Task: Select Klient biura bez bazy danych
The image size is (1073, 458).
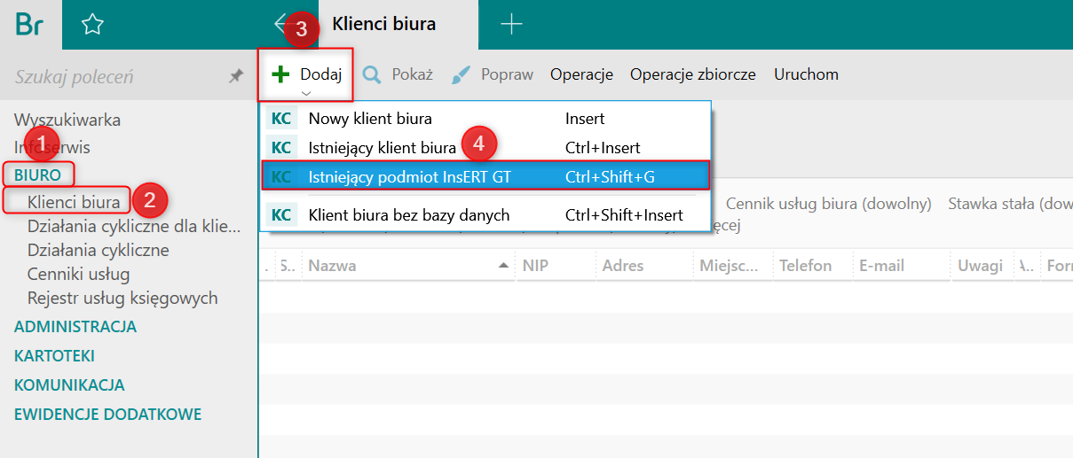Action: [x=408, y=214]
